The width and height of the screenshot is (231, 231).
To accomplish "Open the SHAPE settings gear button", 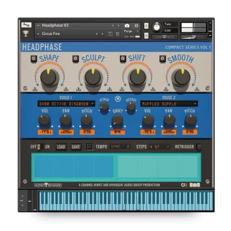I will (x=34, y=59).
